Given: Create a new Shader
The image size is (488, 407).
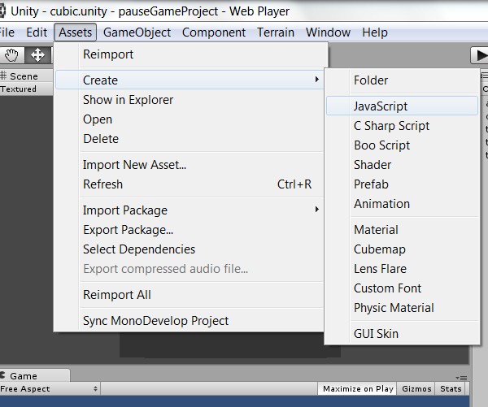Looking at the screenshot, I should (x=402, y=165).
